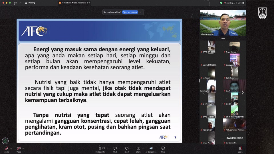Viewport: 274px width, 154px height.
Task: Unmute the microphone via Audio icon
Action: point(7,148)
